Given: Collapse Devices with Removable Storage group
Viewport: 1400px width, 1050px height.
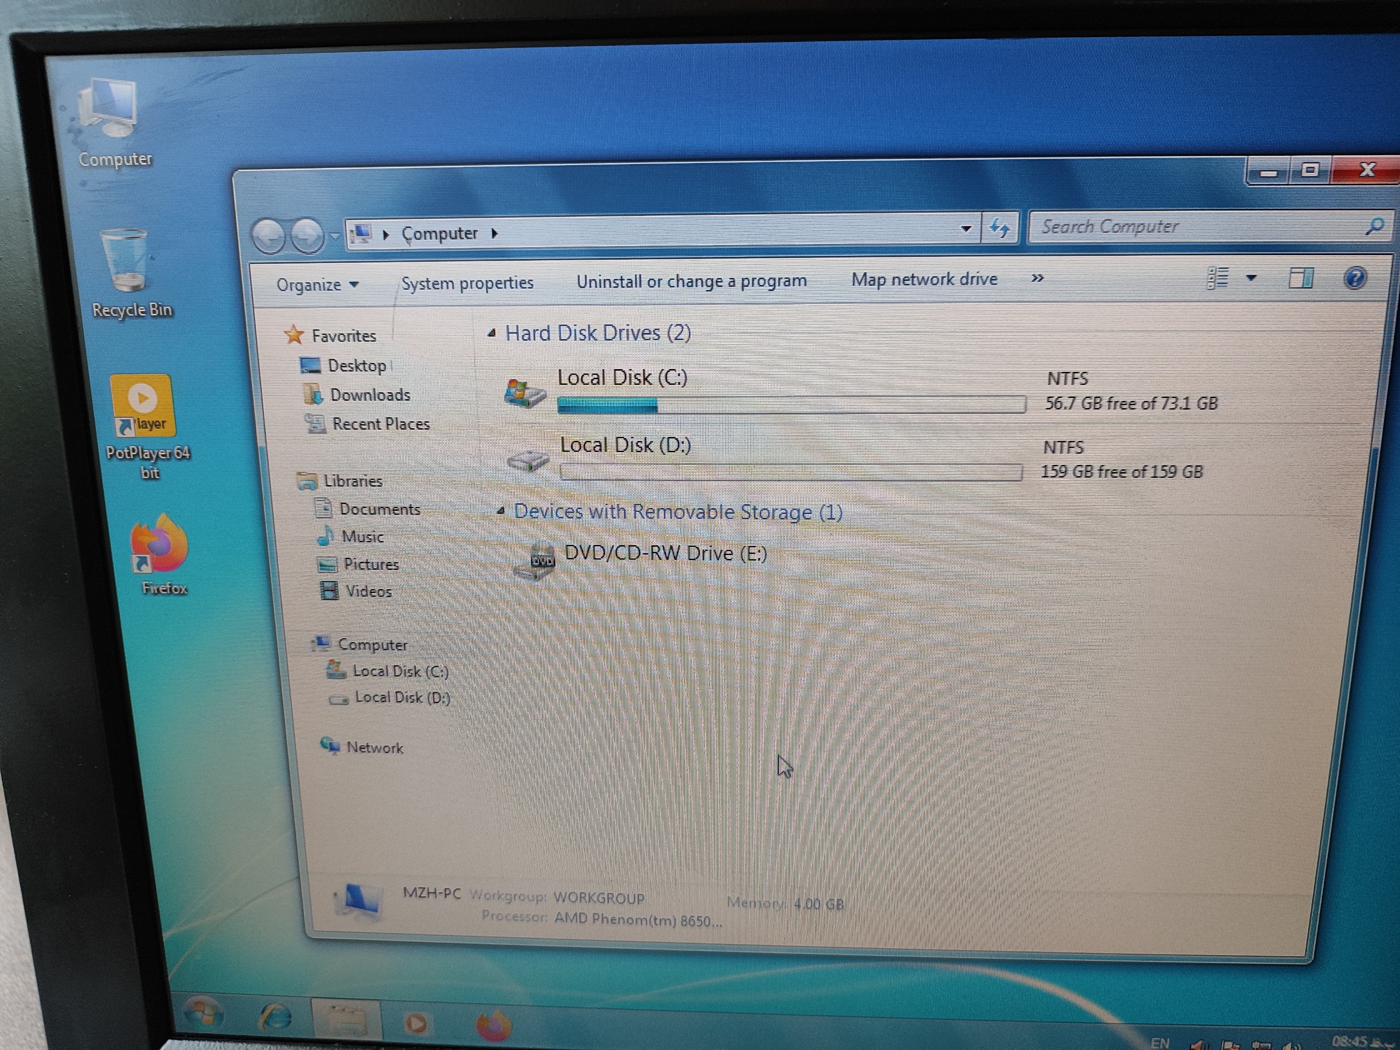Looking at the screenshot, I should (x=500, y=511).
